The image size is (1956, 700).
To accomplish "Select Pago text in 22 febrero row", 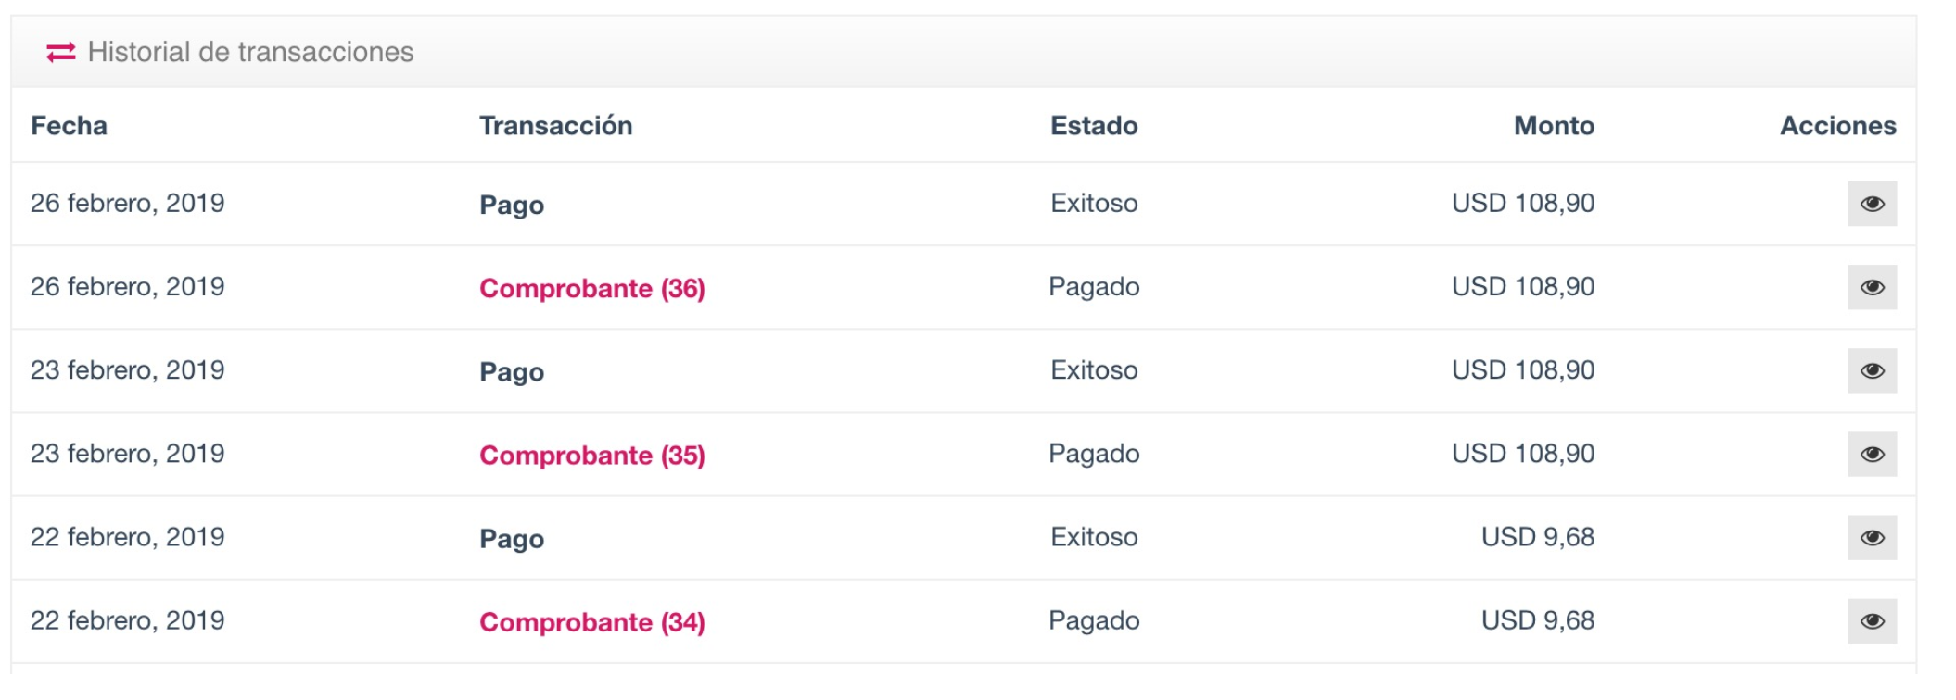I will (x=512, y=538).
